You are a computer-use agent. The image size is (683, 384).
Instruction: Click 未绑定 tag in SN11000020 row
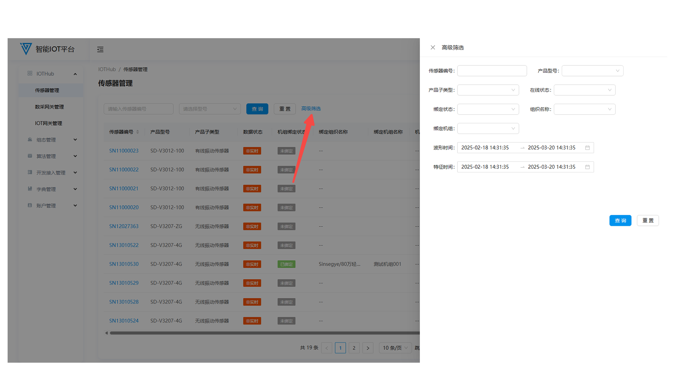286,208
